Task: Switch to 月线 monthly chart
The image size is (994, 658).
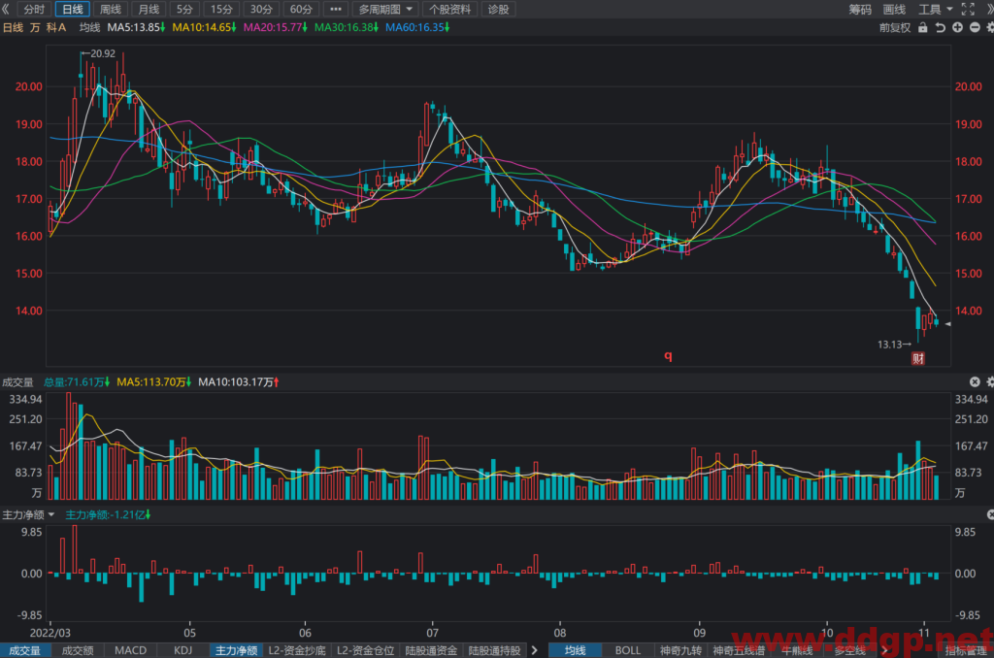Action: point(149,10)
